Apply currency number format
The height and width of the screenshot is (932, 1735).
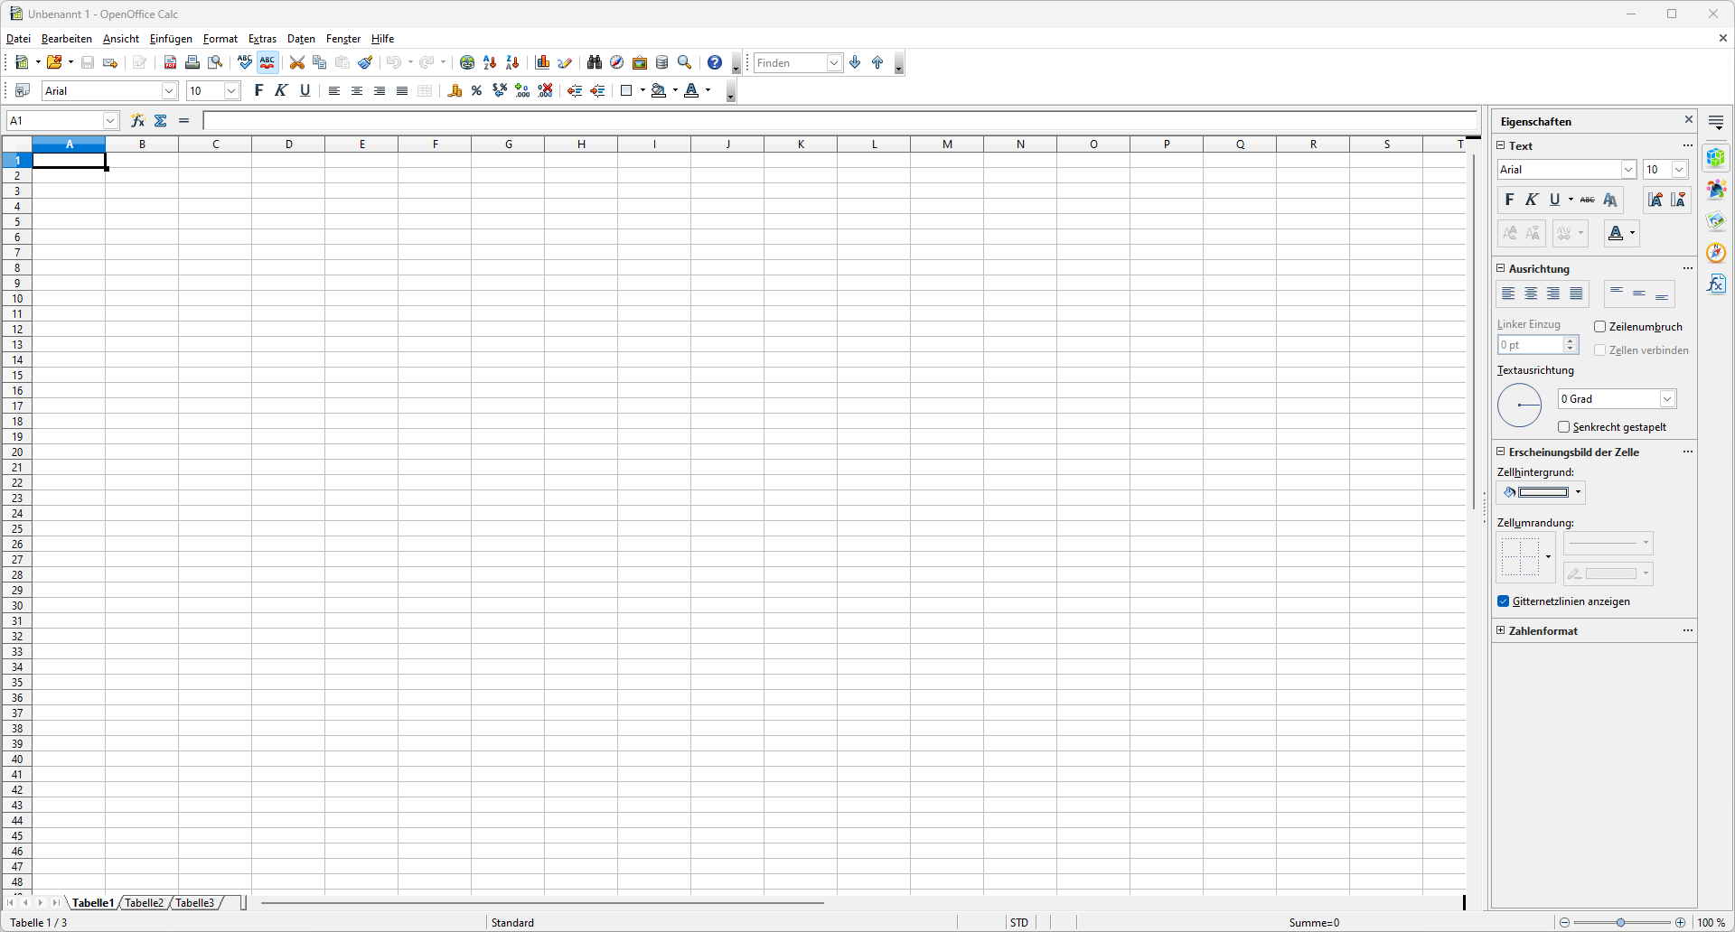(x=455, y=90)
